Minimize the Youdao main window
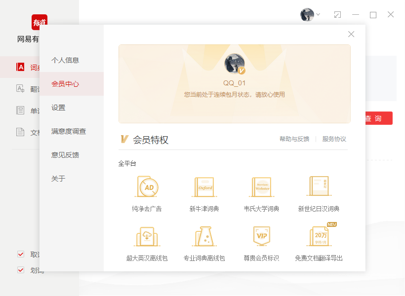The image size is (405, 296). coord(356,15)
